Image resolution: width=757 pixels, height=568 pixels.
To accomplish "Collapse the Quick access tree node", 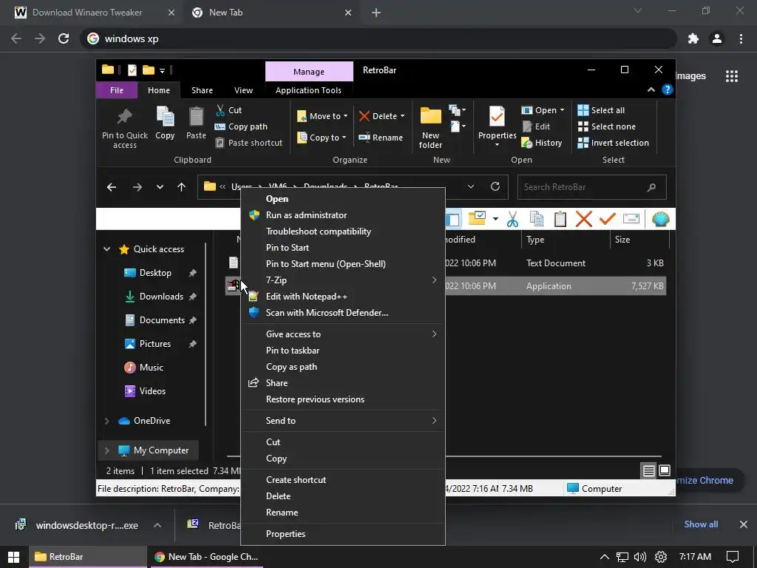I will tap(106, 249).
